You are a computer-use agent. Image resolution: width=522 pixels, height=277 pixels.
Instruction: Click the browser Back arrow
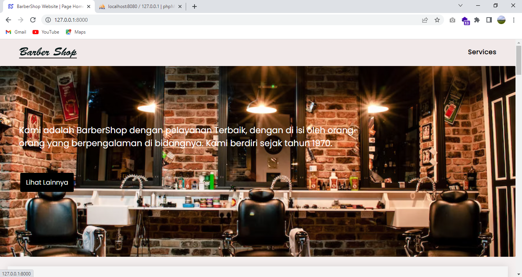click(8, 20)
